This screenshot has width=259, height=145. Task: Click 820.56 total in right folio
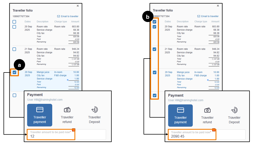(216, 37)
